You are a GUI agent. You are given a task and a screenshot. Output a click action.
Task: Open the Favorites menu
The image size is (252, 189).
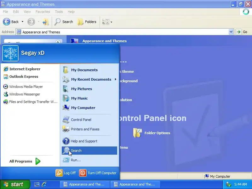click(x=43, y=12)
